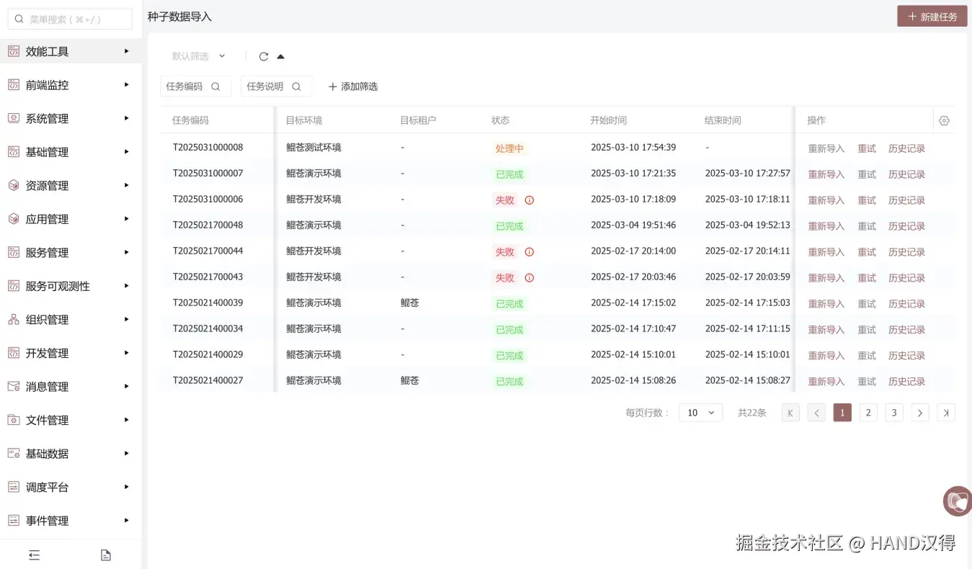The image size is (972, 569).
Task: Open the 默认筛选 filter dropdown
Action: (199, 56)
